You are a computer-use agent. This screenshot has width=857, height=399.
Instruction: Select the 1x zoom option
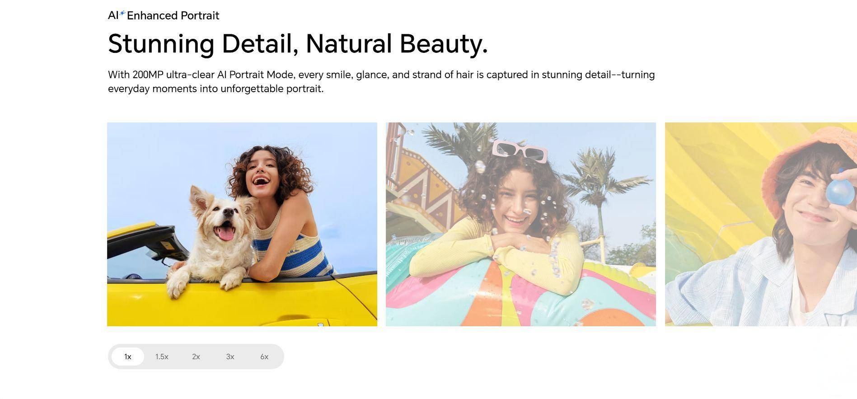[128, 357]
